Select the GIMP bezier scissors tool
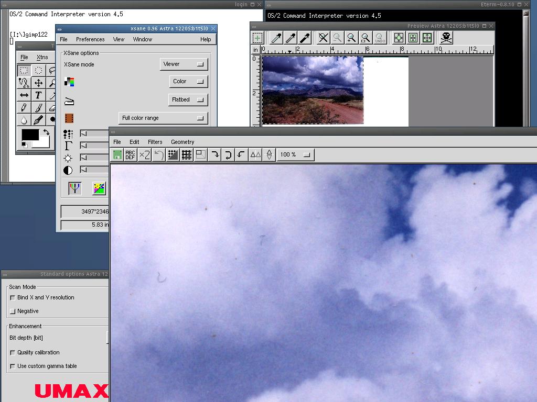537x402 pixels. [x=24, y=83]
